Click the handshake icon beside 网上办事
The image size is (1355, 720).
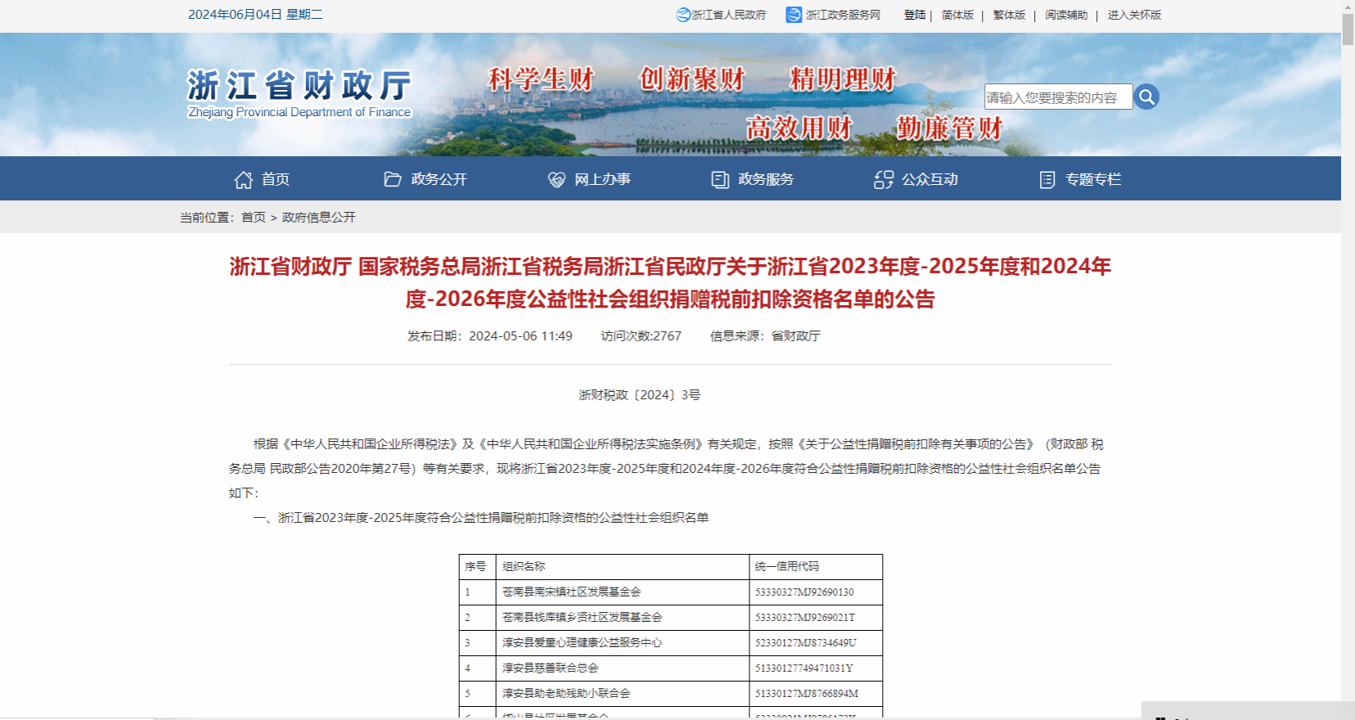(x=556, y=180)
